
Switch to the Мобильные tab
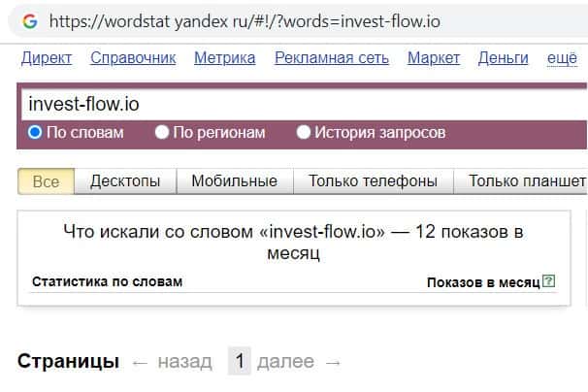pyautogui.click(x=235, y=181)
